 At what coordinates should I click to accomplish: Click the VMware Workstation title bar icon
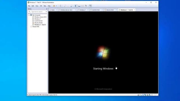point(28,3)
